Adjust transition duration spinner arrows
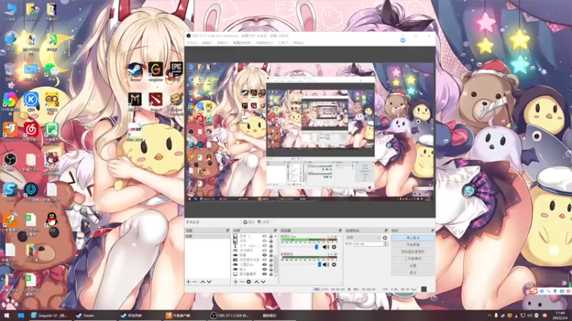Image resolution: width=572 pixels, height=321 pixels. pos(385,244)
